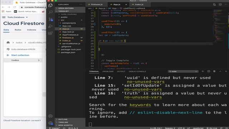
Task: Go back in the browser
Action: [3, 7]
